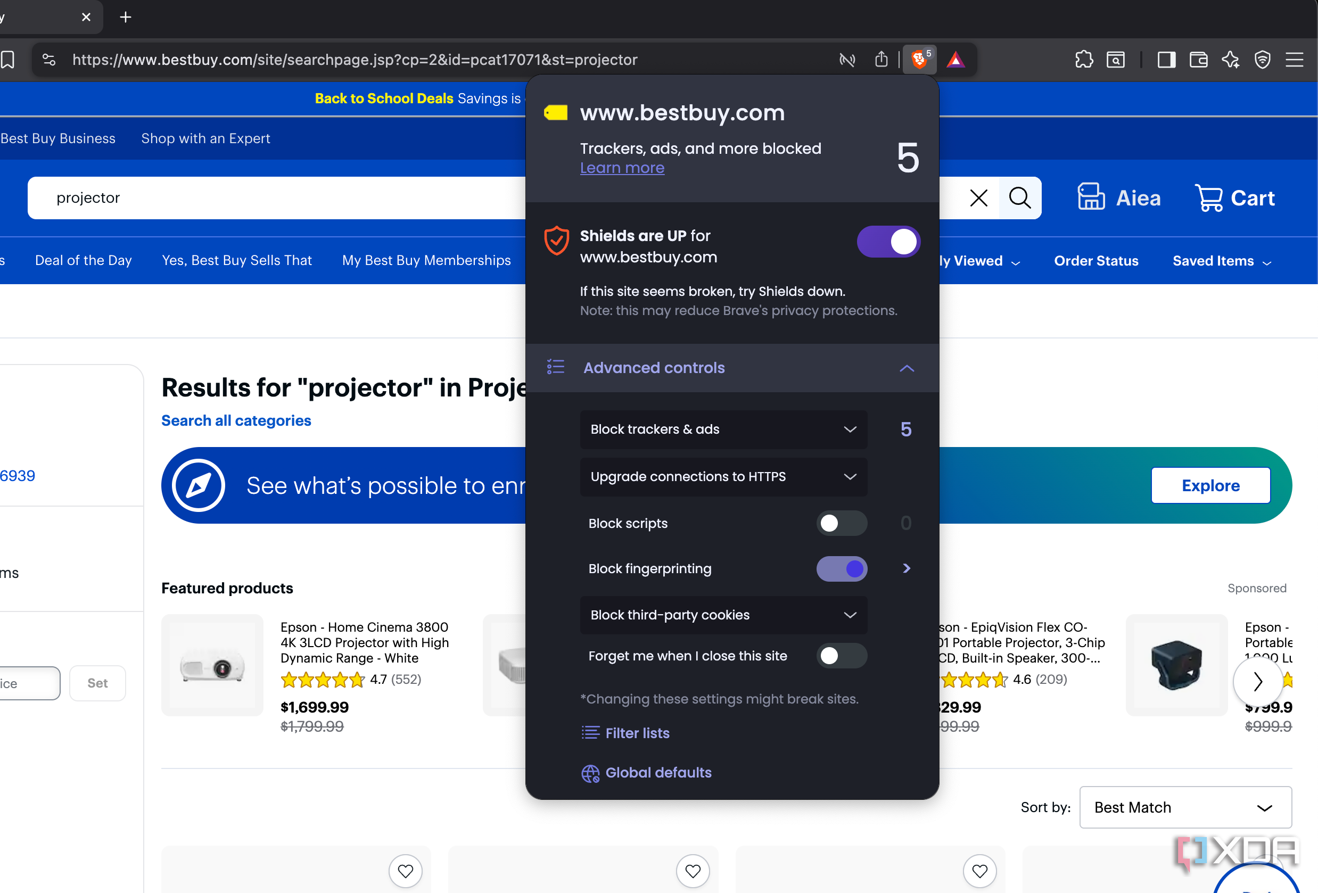Click the magnifier search button on Best Buy
The image size is (1318, 893).
tap(1020, 198)
